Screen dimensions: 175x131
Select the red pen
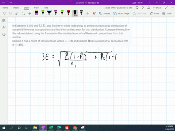point(69,13)
